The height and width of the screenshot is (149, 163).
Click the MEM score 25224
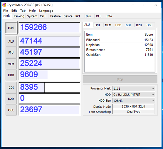pos(49,64)
